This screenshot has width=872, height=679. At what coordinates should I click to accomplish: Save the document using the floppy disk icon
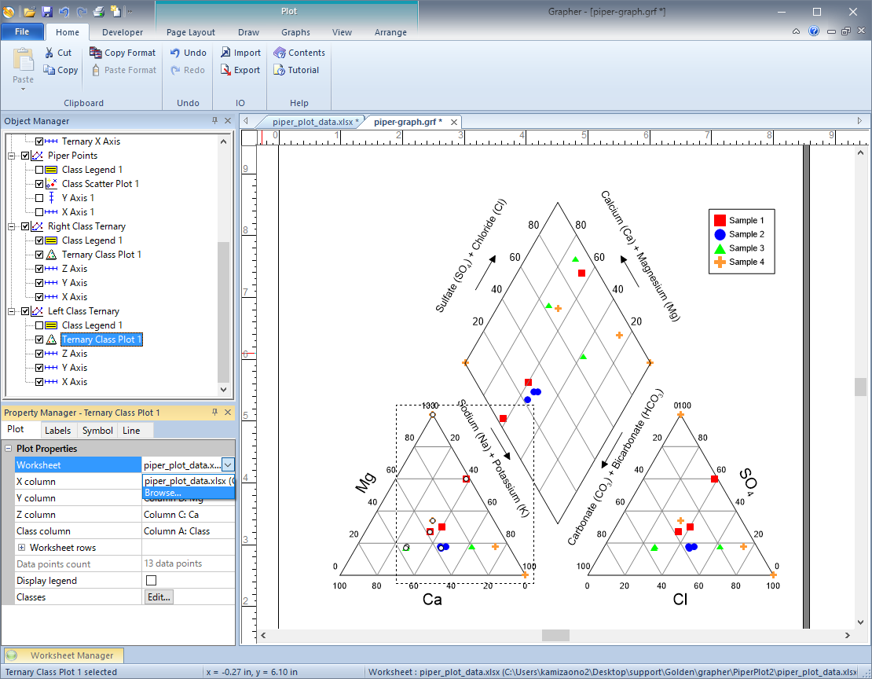click(x=47, y=11)
